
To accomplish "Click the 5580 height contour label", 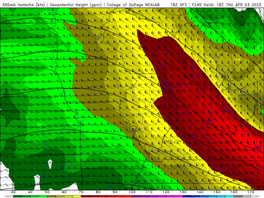I will 38,18.
